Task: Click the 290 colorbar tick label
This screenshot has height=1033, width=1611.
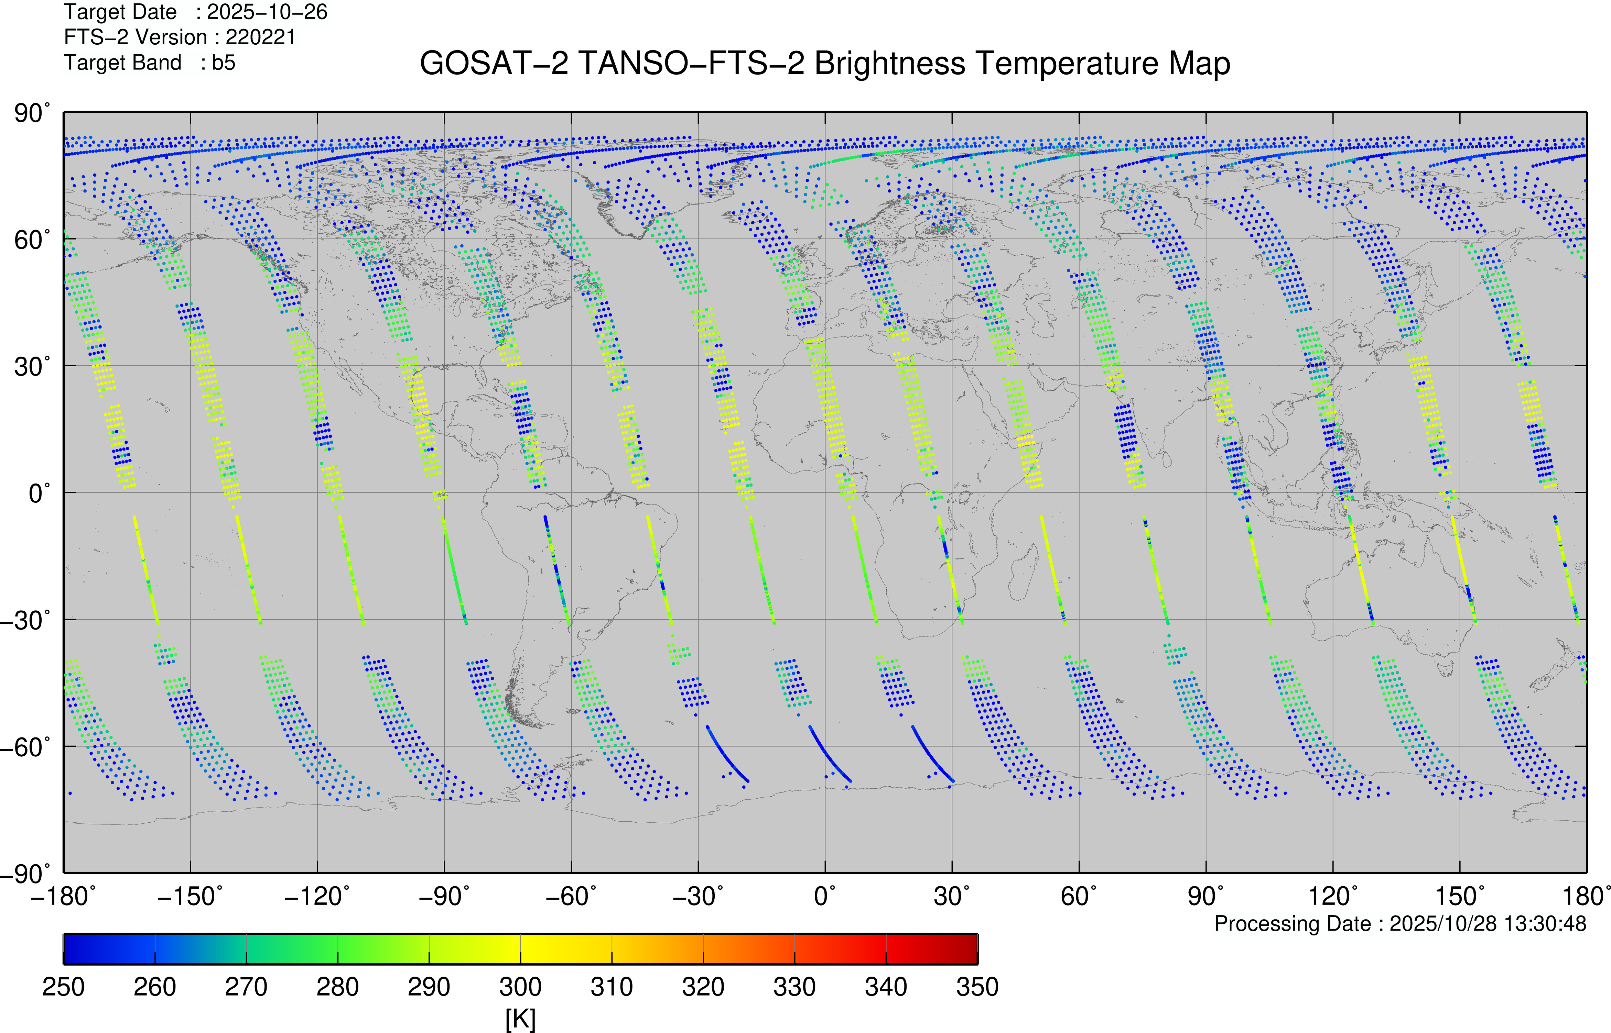Action: pos(429,987)
